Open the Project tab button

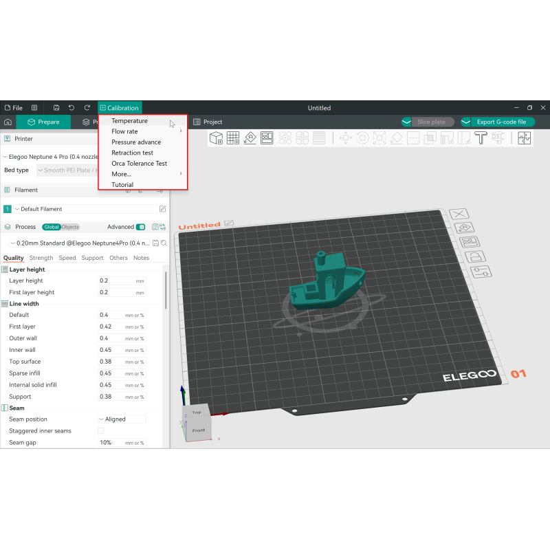tap(208, 122)
